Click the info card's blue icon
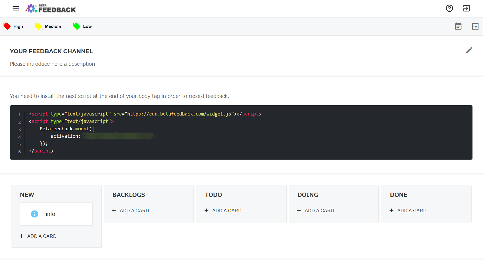This screenshot has width=483, height=272. (x=34, y=214)
